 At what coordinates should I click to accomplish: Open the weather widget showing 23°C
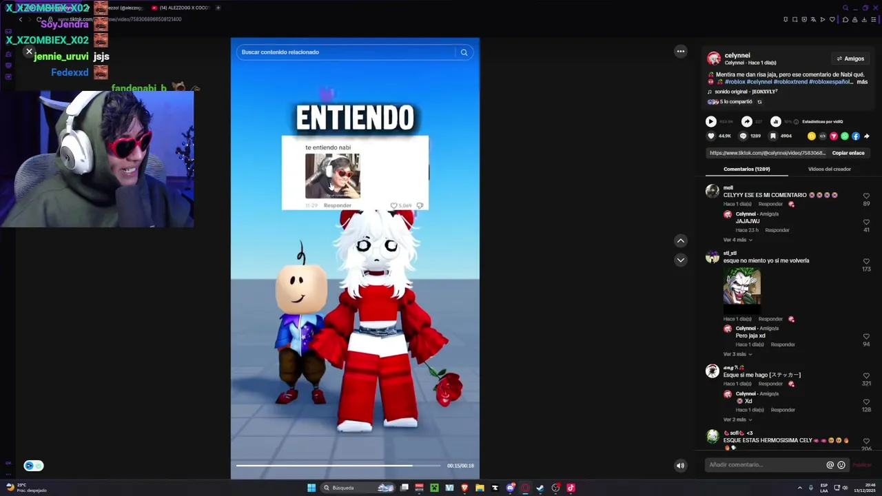click(x=26, y=488)
